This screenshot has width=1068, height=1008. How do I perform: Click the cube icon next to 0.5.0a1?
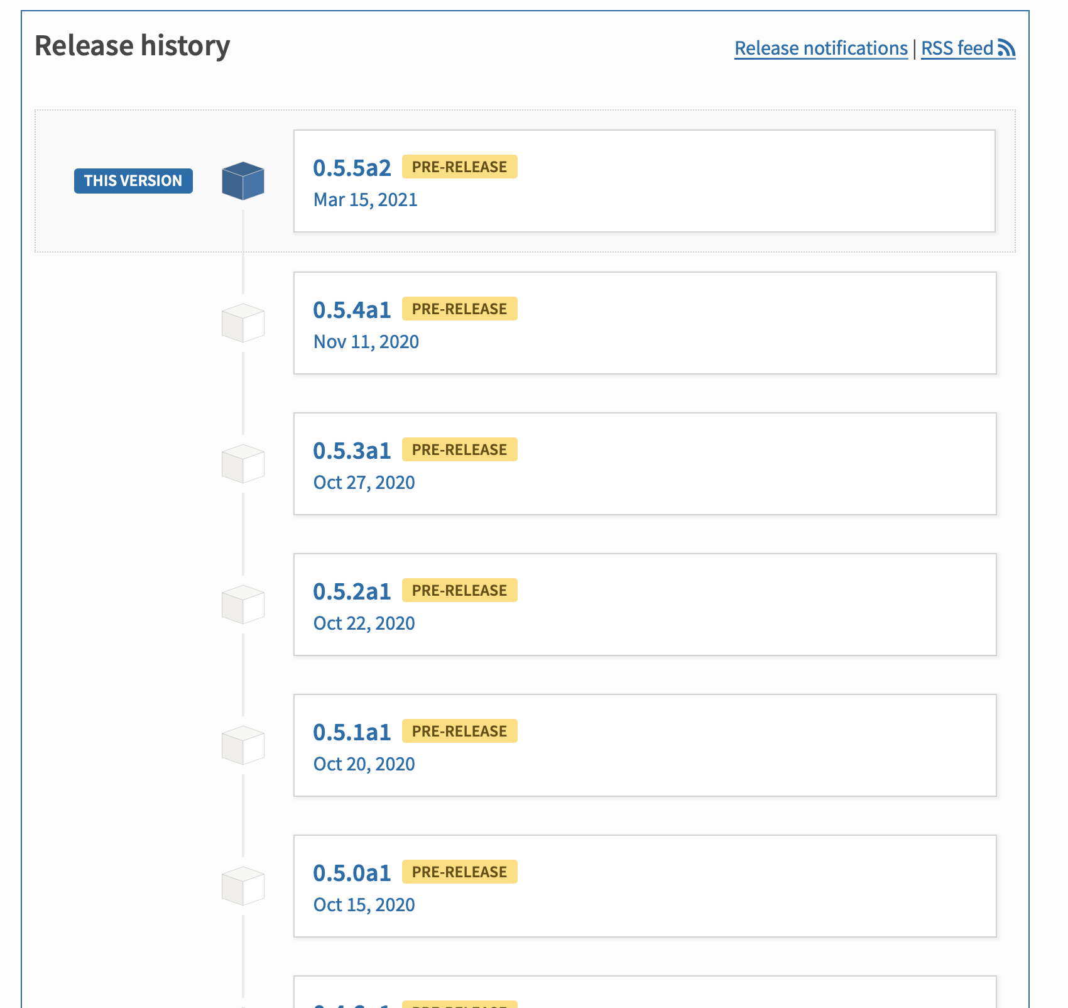(x=244, y=885)
